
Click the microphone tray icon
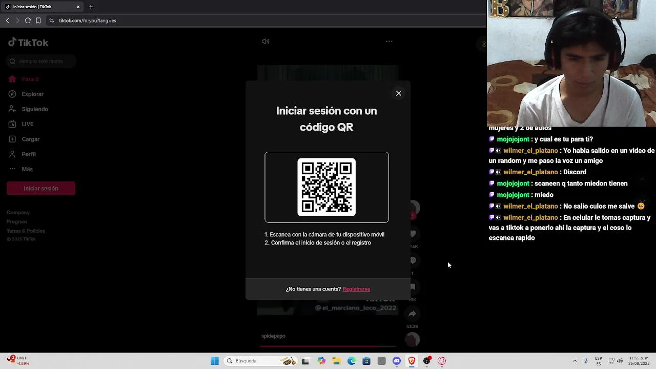585,361
